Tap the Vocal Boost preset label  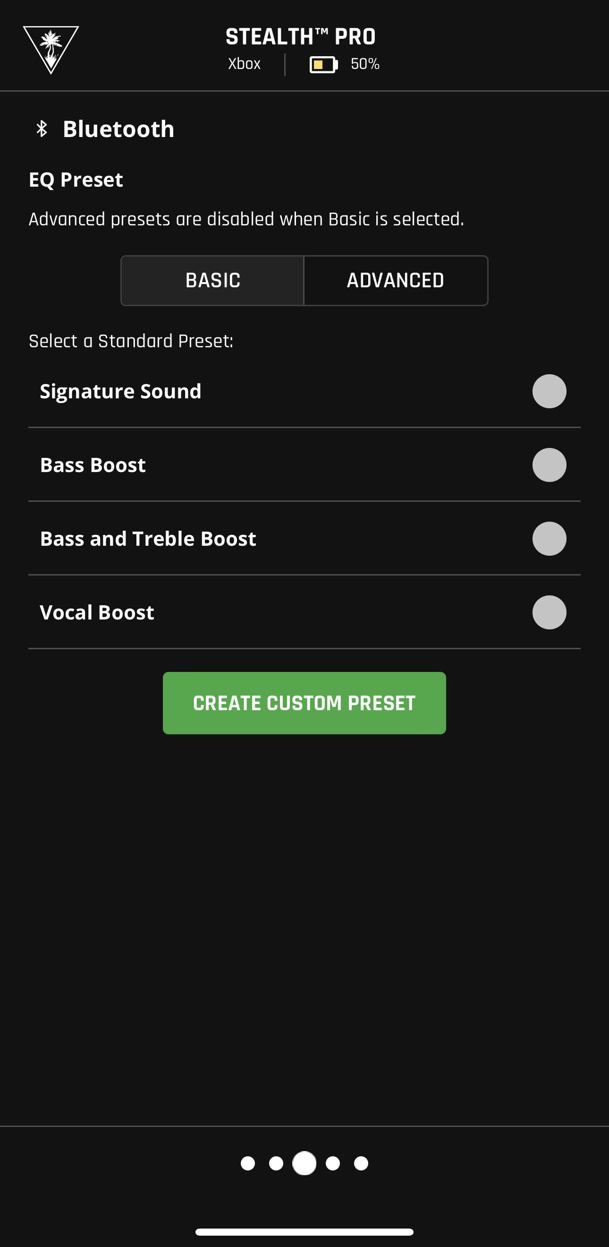click(97, 612)
